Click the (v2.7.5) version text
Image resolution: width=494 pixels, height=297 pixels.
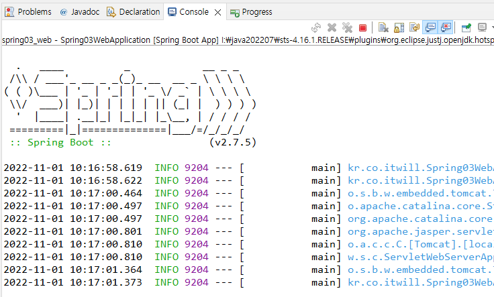point(233,142)
